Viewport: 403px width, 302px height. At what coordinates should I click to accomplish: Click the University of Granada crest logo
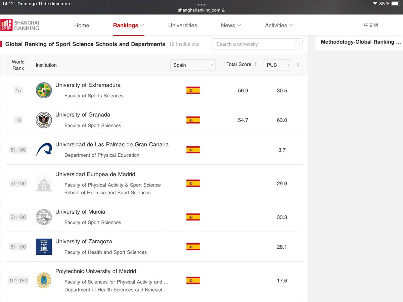click(x=44, y=120)
